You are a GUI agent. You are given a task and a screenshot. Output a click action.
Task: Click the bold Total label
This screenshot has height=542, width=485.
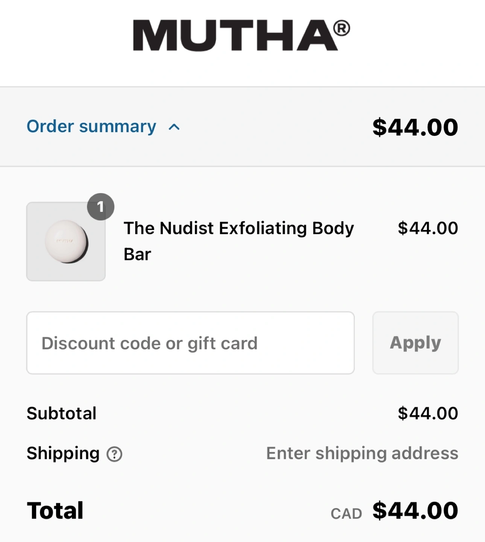pyautogui.click(x=55, y=511)
